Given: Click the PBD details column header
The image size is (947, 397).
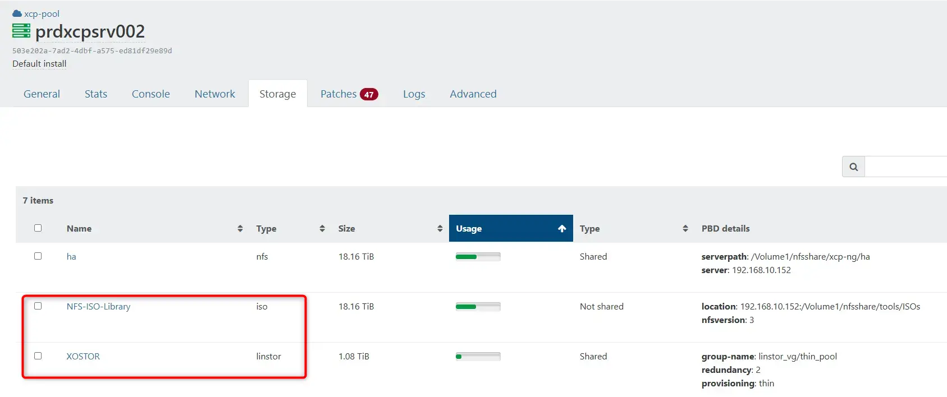Looking at the screenshot, I should coord(725,228).
